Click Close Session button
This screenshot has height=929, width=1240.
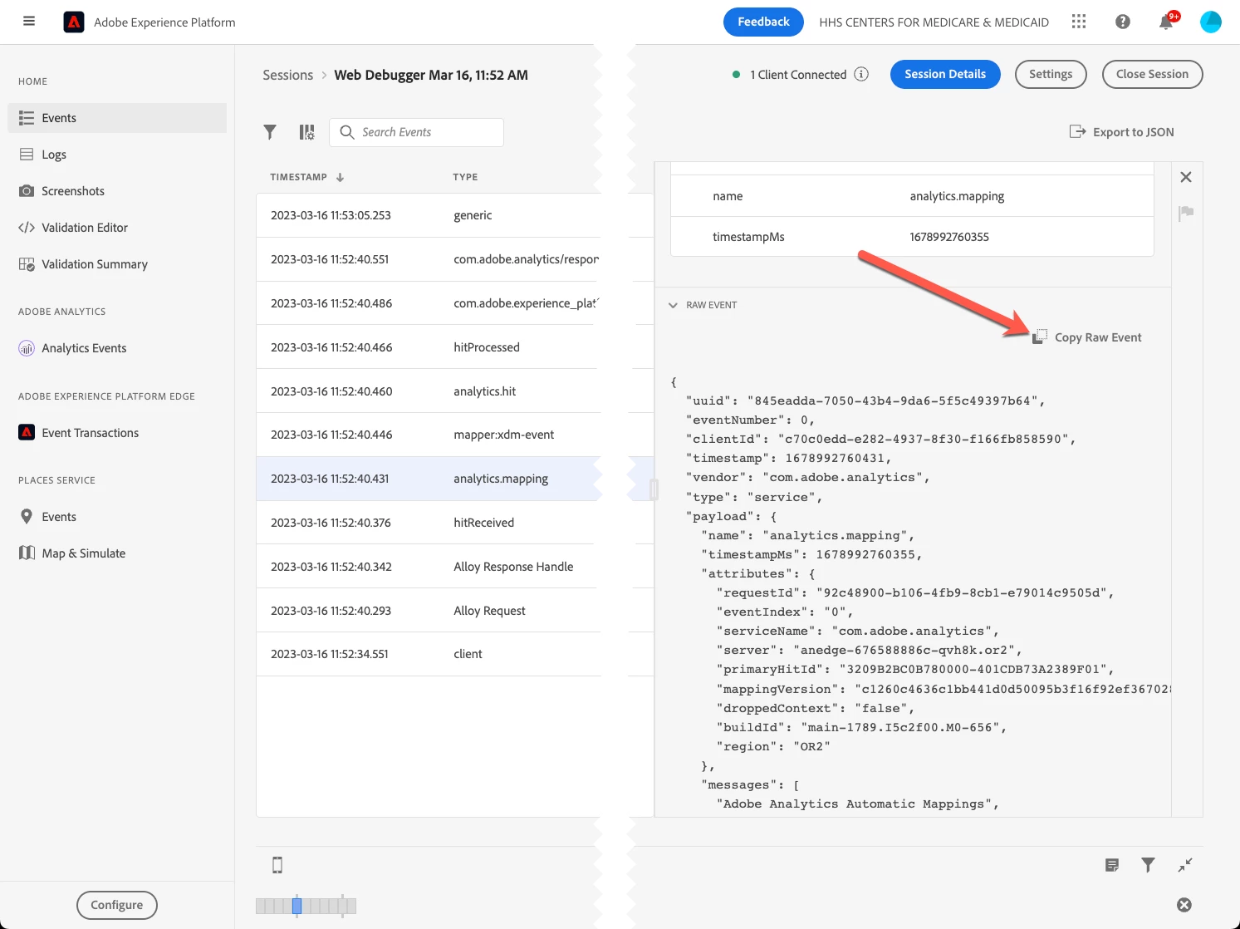coord(1152,74)
